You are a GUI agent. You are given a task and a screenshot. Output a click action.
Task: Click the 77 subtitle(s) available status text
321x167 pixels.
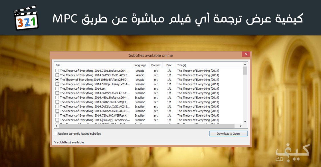[69, 142]
